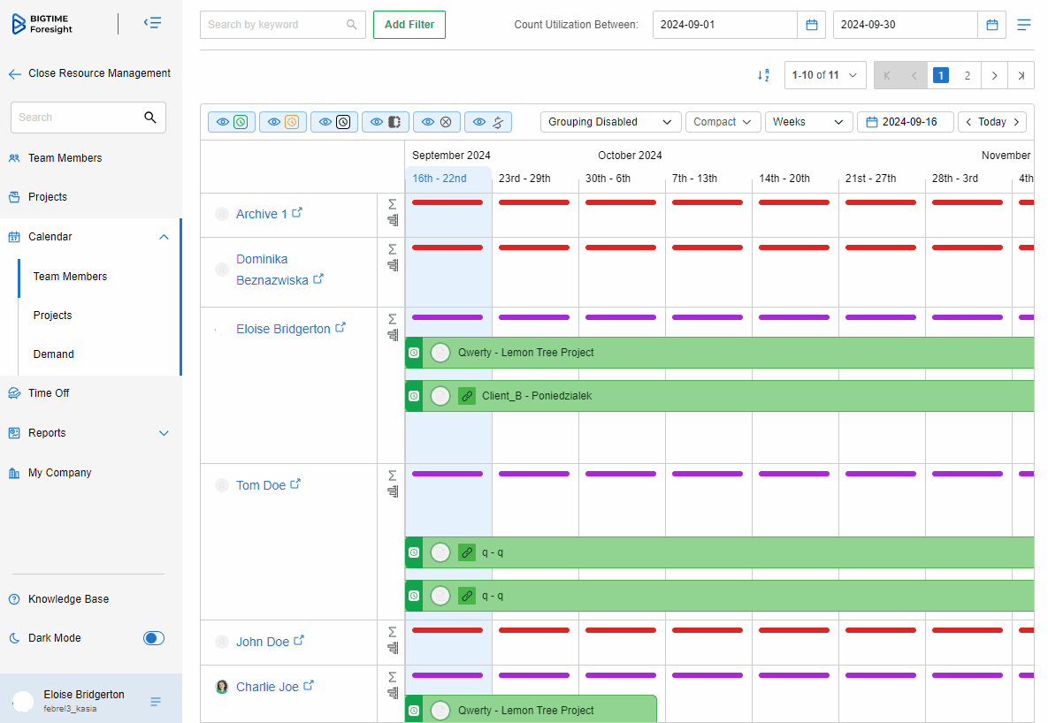Toggle visibility of orange clock allocations
Image resolution: width=1048 pixels, height=723 pixels.
click(283, 122)
